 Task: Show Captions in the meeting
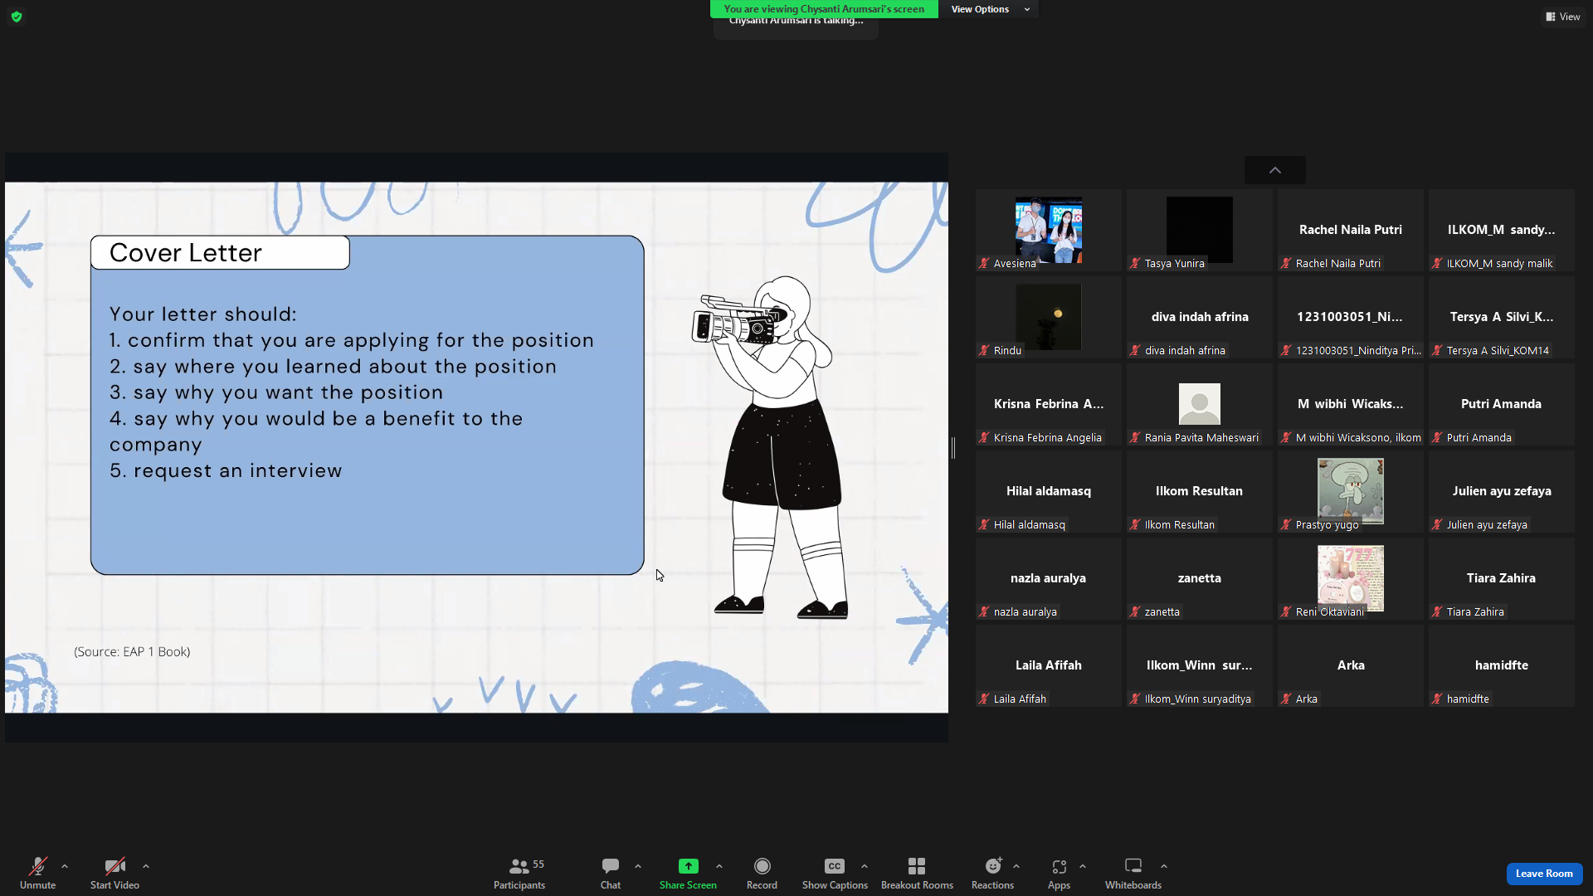point(835,873)
